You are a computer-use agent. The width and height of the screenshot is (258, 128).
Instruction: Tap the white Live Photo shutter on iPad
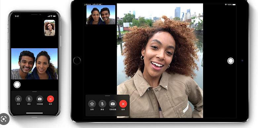231,61
